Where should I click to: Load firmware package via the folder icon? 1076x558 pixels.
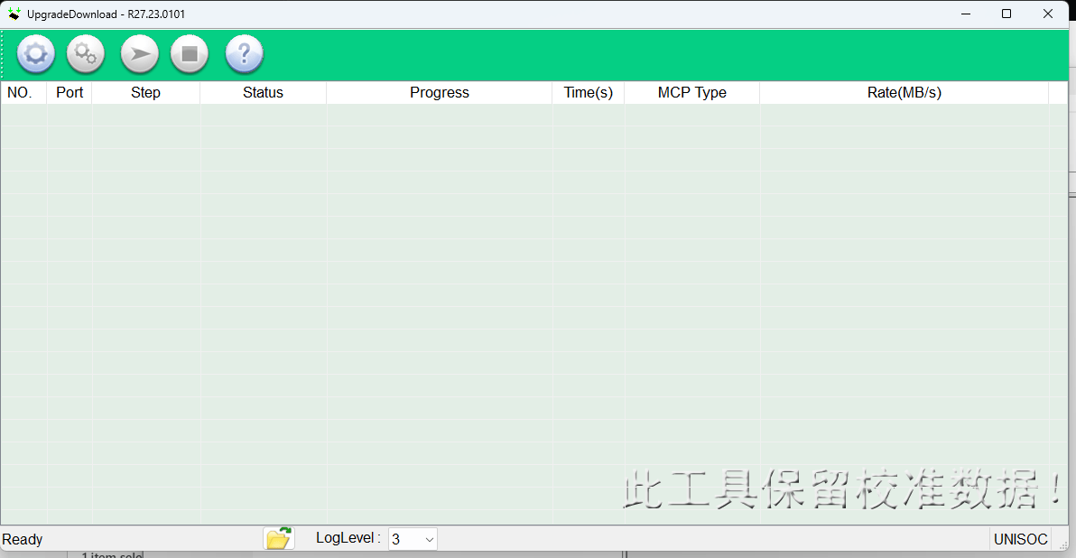[x=279, y=537]
